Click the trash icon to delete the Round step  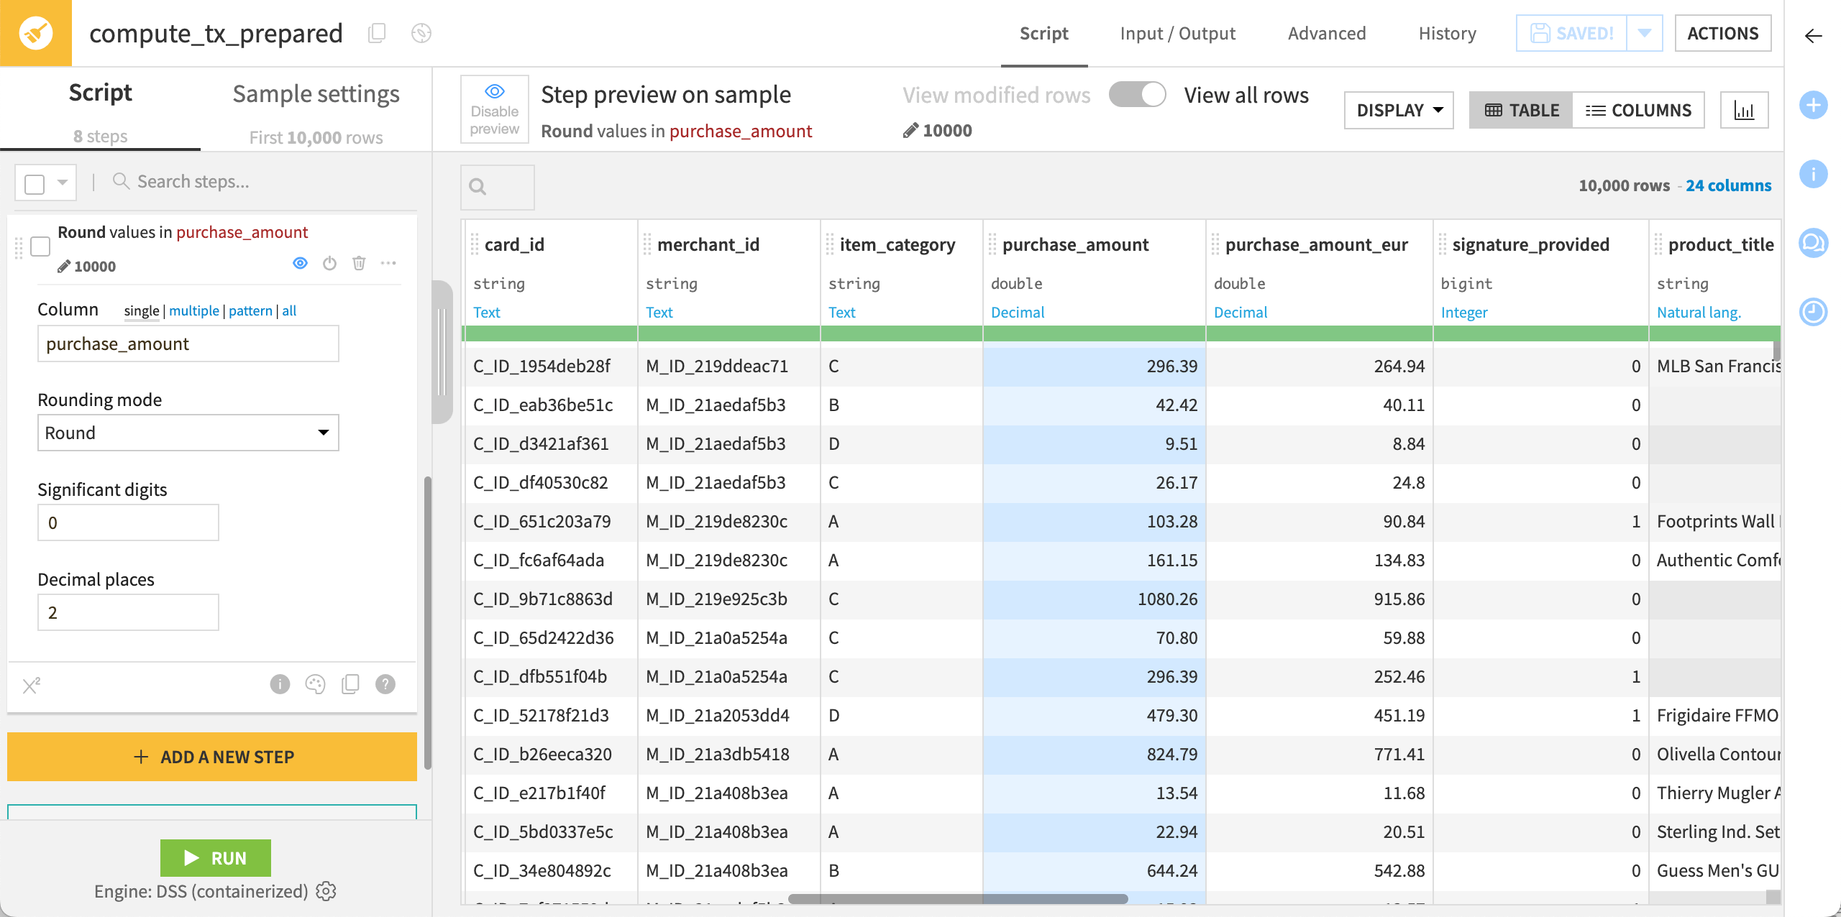[360, 263]
